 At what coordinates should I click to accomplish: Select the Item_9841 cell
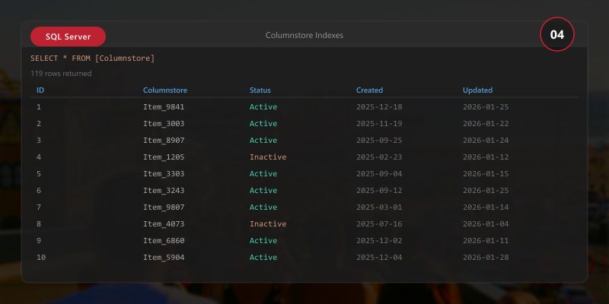click(x=164, y=106)
